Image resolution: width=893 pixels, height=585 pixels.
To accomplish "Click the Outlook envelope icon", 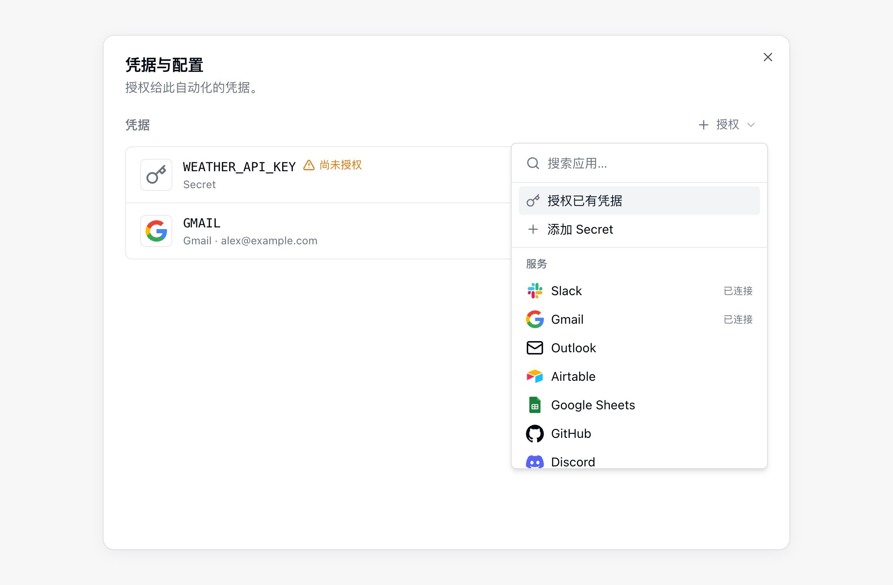I will [x=535, y=348].
